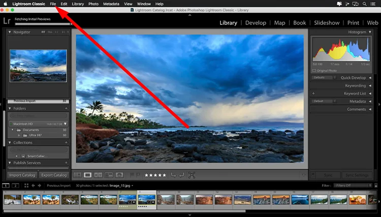Image resolution: width=381 pixels, height=217 pixels.
Task: Flag photo as pick in toolbar
Action: point(132,175)
